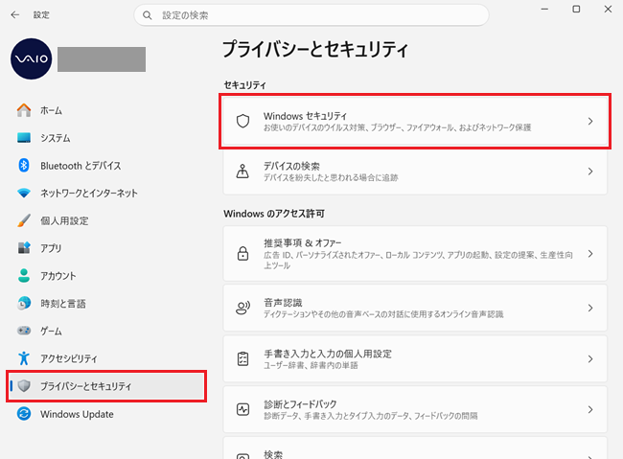Screen dimensions: 623x459
Task: Select アカウント in the sidebar
Action: pos(106,275)
